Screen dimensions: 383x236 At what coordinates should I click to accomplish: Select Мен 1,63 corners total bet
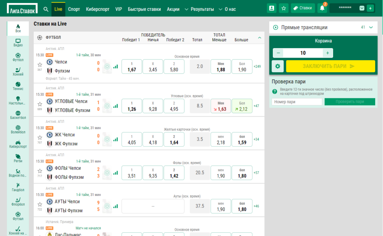point(221,106)
